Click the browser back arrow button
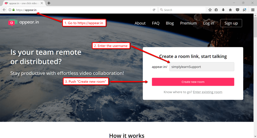 coord(4,10)
